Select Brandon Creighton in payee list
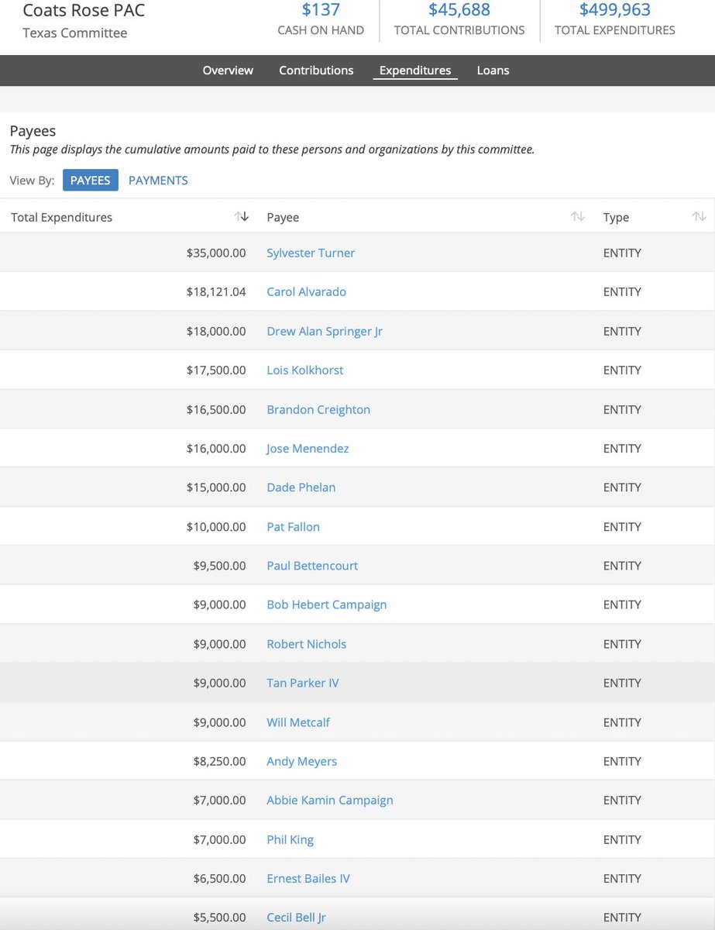715x930 pixels. click(x=318, y=409)
